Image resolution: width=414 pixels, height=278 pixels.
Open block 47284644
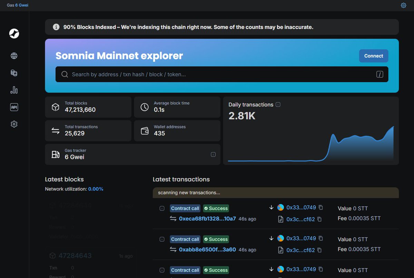click(x=75, y=206)
